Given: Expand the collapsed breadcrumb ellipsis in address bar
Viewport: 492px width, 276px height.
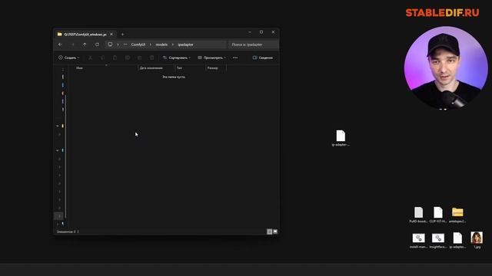Looking at the screenshot, I should (125, 44).
